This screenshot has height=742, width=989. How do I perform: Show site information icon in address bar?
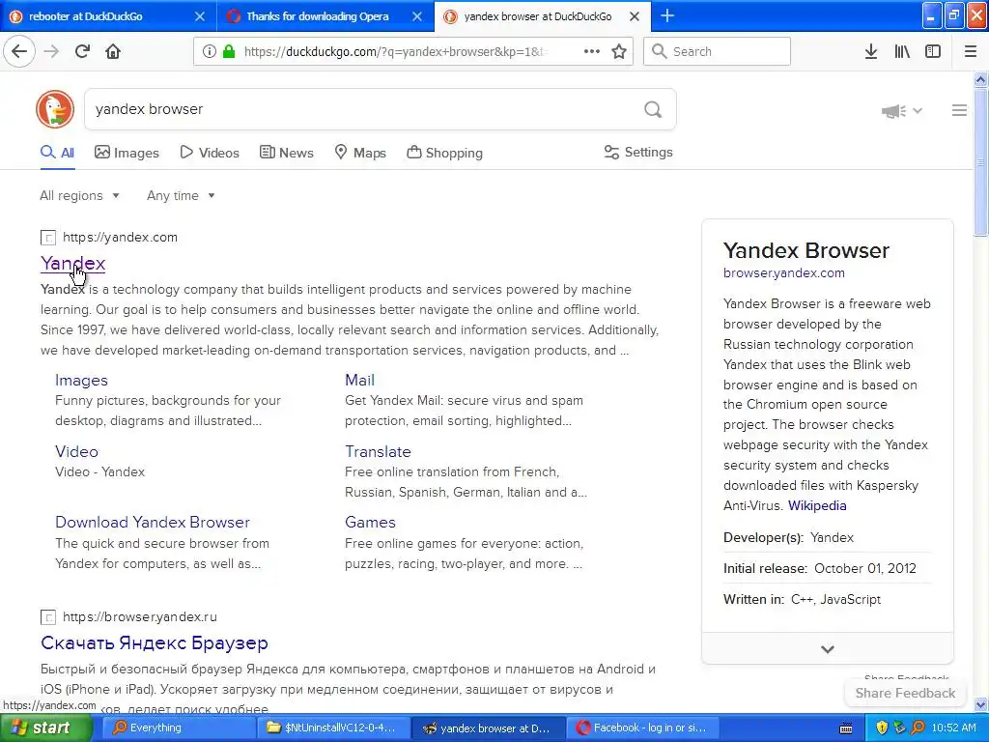pos(209,51)
